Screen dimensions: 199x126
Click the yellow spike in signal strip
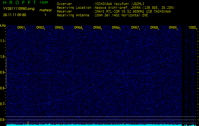pyautogui.click(x=28, y=123)
